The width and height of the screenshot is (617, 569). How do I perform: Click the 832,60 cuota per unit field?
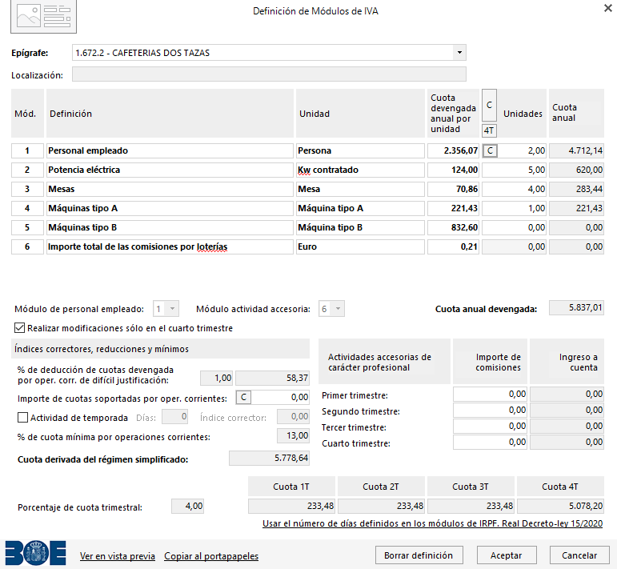(453, 228)
